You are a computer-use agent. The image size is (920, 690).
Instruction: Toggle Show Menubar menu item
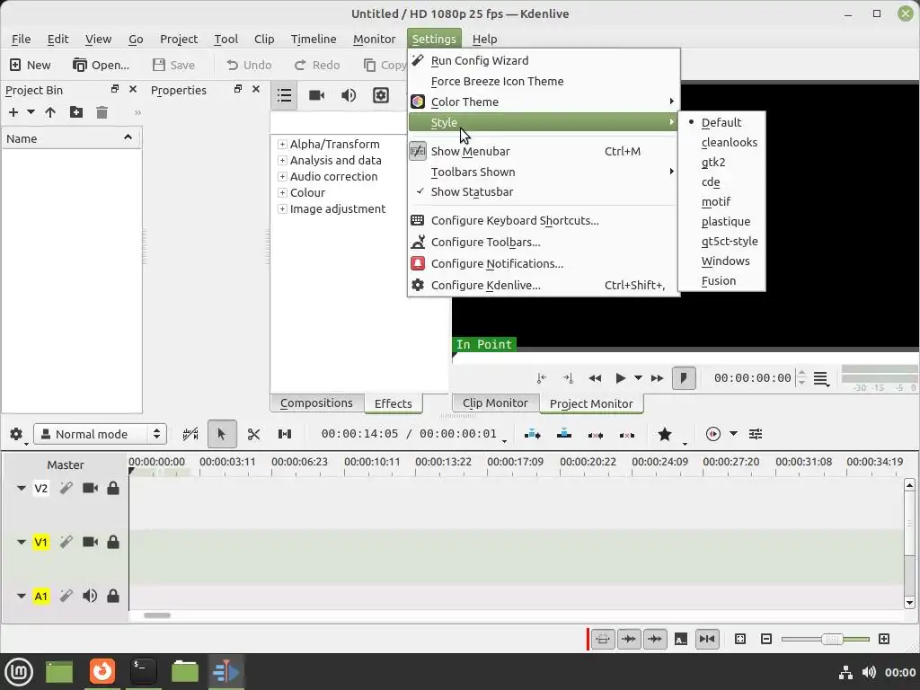(x=544, y=151)
